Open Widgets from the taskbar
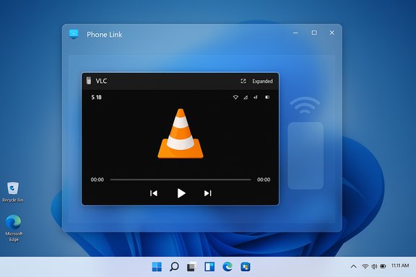Viewport: 416px width, 277px height. tap(209, 267)
